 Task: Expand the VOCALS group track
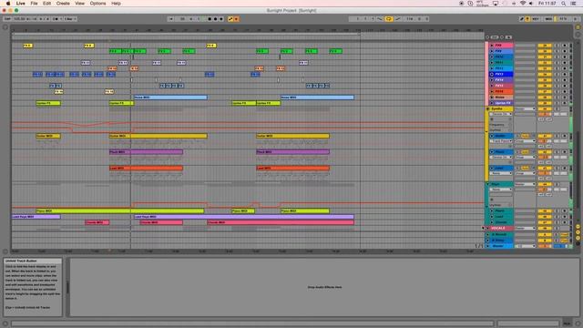(488, 229)
